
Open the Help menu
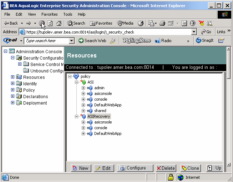pyautogui.click(x=81, y=14)
